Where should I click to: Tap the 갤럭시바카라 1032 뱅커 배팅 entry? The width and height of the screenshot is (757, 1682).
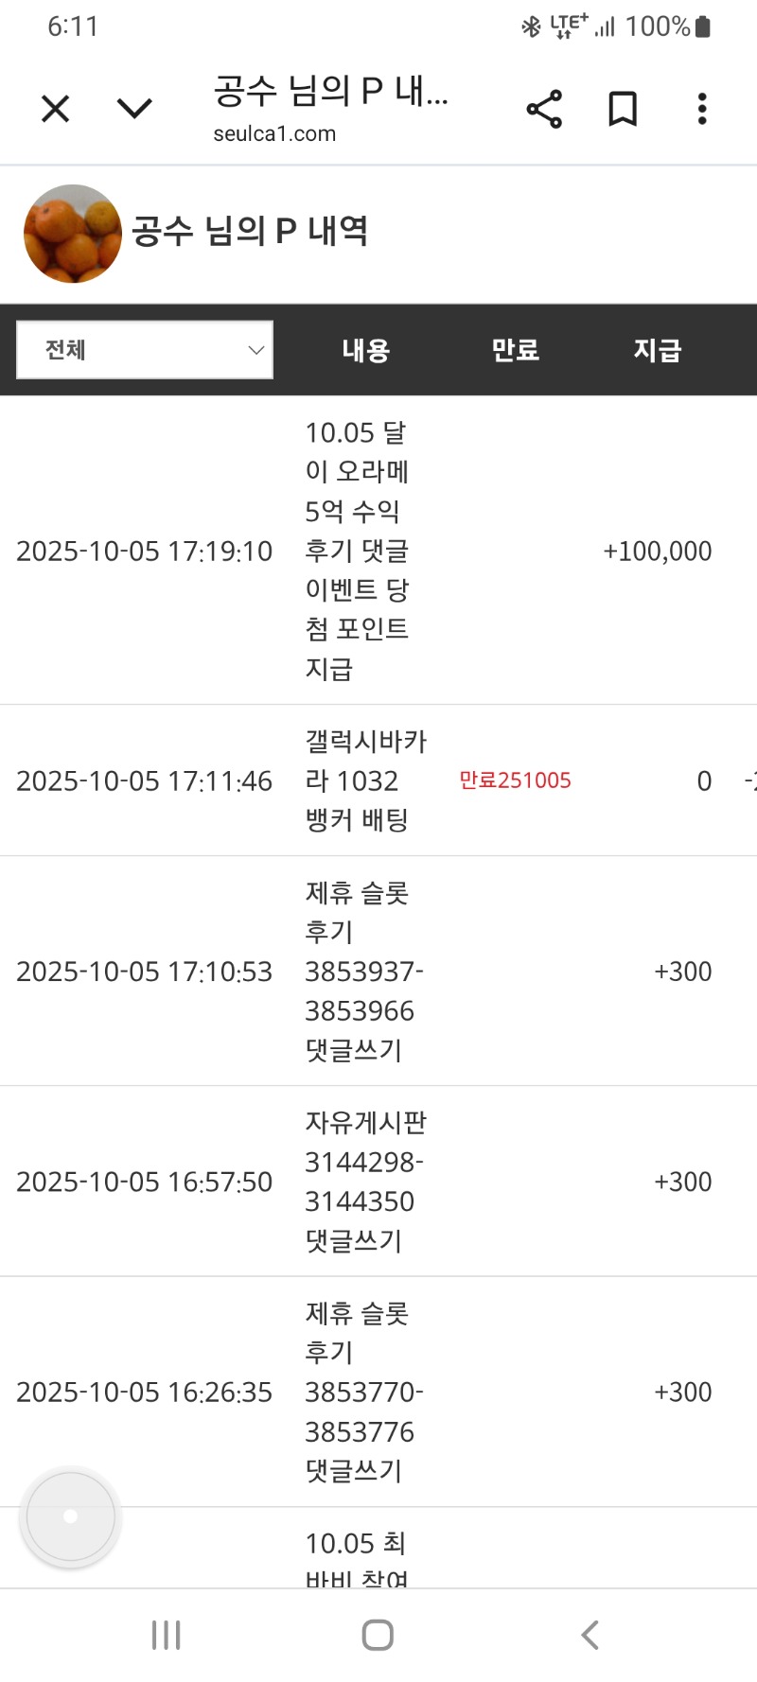coord(365,780)
